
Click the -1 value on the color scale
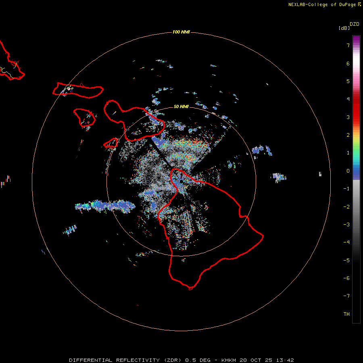pyautogui.click(x=346, y=189)
